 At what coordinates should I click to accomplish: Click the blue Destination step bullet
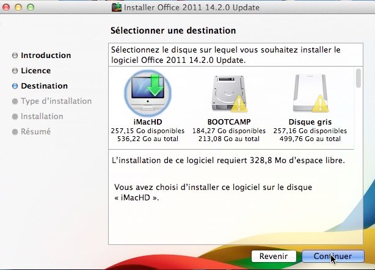coord(15,86)
